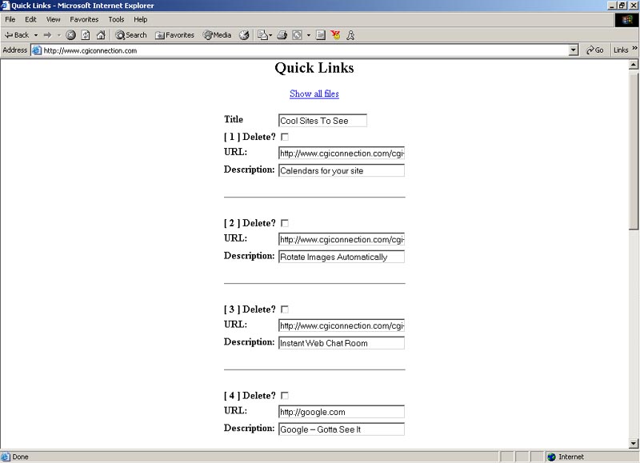Screen dimensions: 640x463
Task: Click the page icon in status bar
Action: pos(6,457)
